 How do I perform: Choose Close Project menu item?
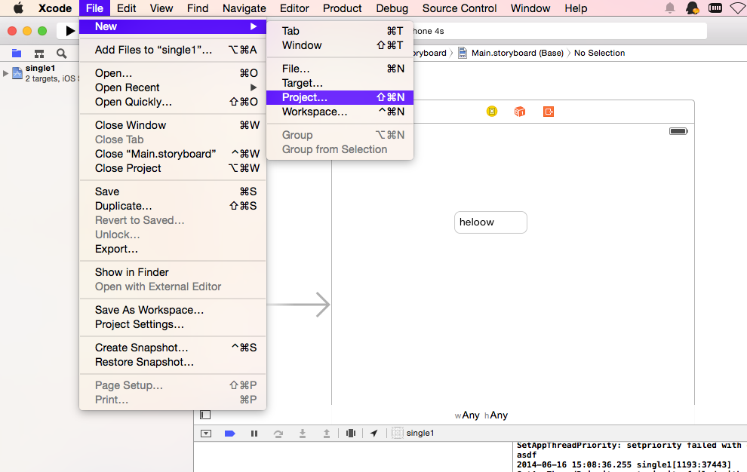173,168
